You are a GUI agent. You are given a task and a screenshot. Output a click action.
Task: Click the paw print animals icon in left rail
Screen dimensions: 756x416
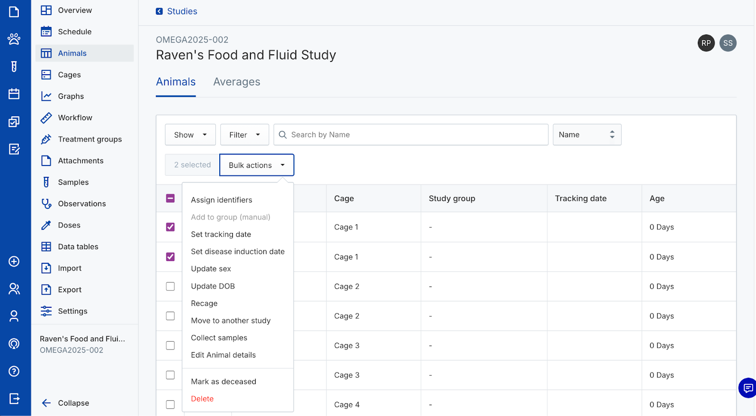[14, 39]
